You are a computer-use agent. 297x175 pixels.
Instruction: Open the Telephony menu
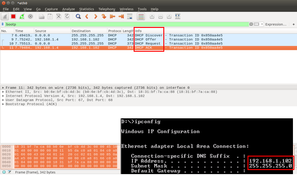(107, 9)
